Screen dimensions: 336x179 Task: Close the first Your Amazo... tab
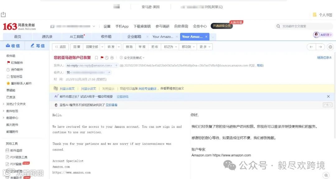click(177, 37)
